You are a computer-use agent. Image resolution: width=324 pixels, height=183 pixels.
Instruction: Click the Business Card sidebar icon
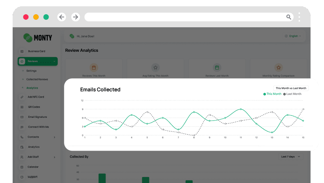22,51
